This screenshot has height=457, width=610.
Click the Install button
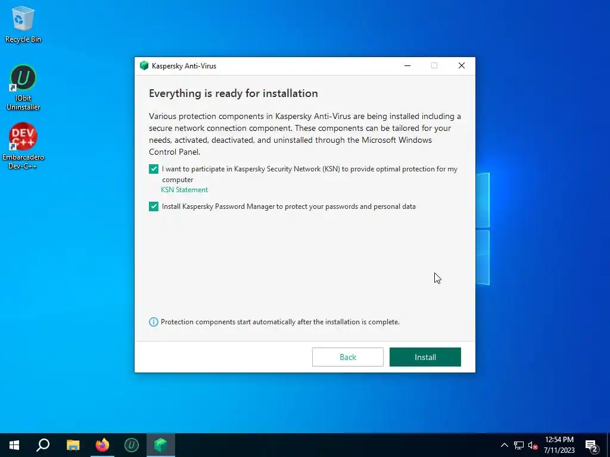[425, 357]
